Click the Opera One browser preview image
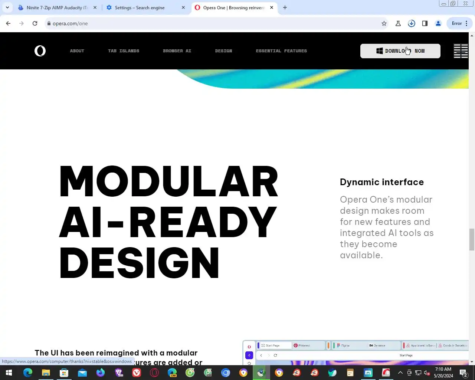The image size is (475, 380). point(356,353)
